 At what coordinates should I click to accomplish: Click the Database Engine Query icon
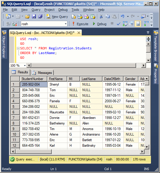74,17
